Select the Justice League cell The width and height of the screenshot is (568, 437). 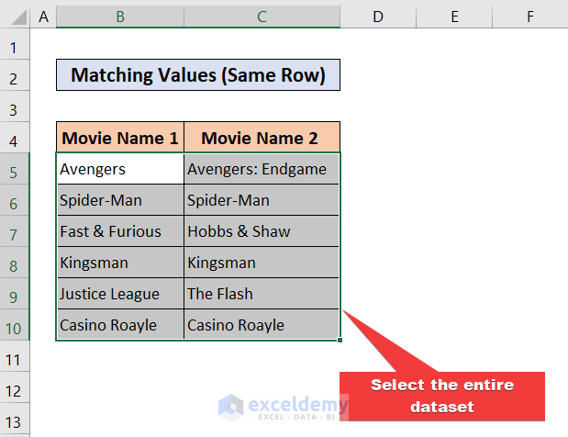click(x=119, y=294)
